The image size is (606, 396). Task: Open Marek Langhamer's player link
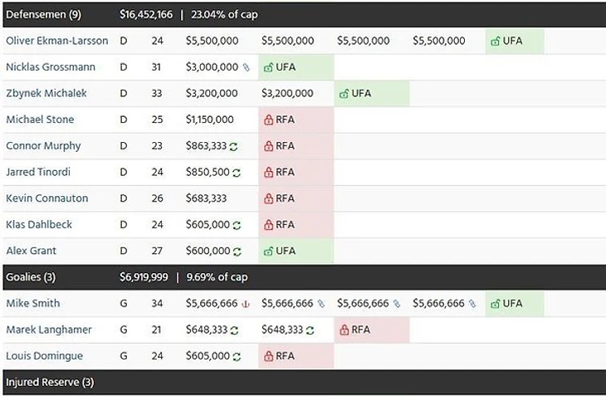[x=48, y=330]
